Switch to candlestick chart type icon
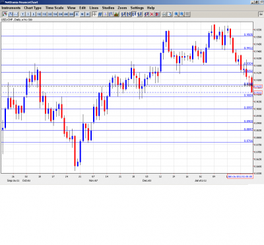264x245 pixels. [5, 15]
